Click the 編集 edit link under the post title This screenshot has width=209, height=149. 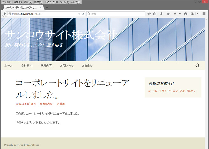[62, 104]
